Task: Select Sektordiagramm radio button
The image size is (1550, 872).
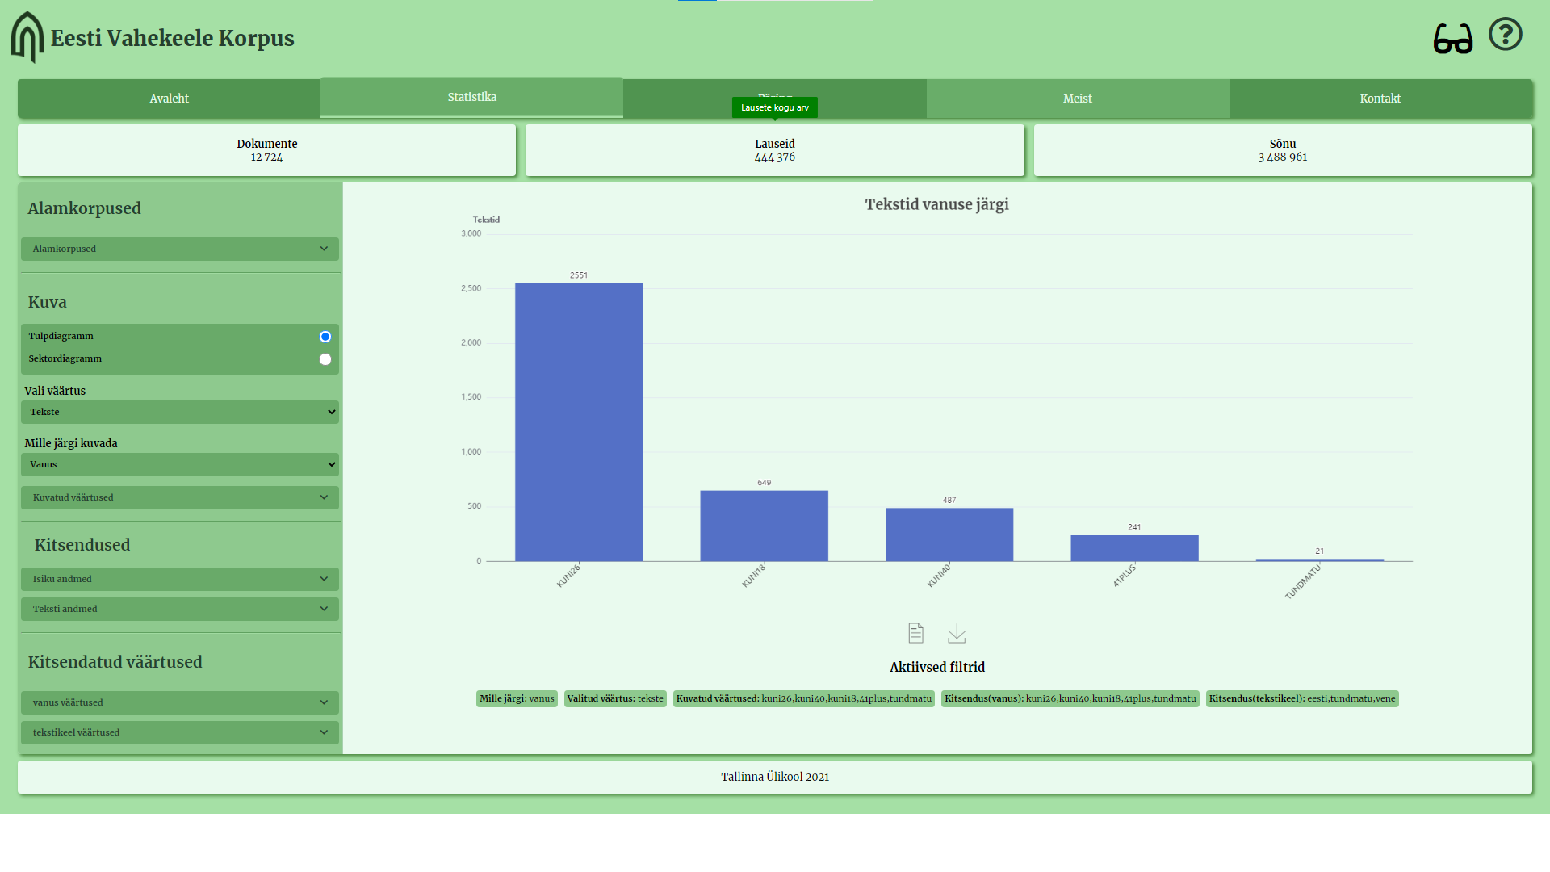Action: (x=325, y=359)
